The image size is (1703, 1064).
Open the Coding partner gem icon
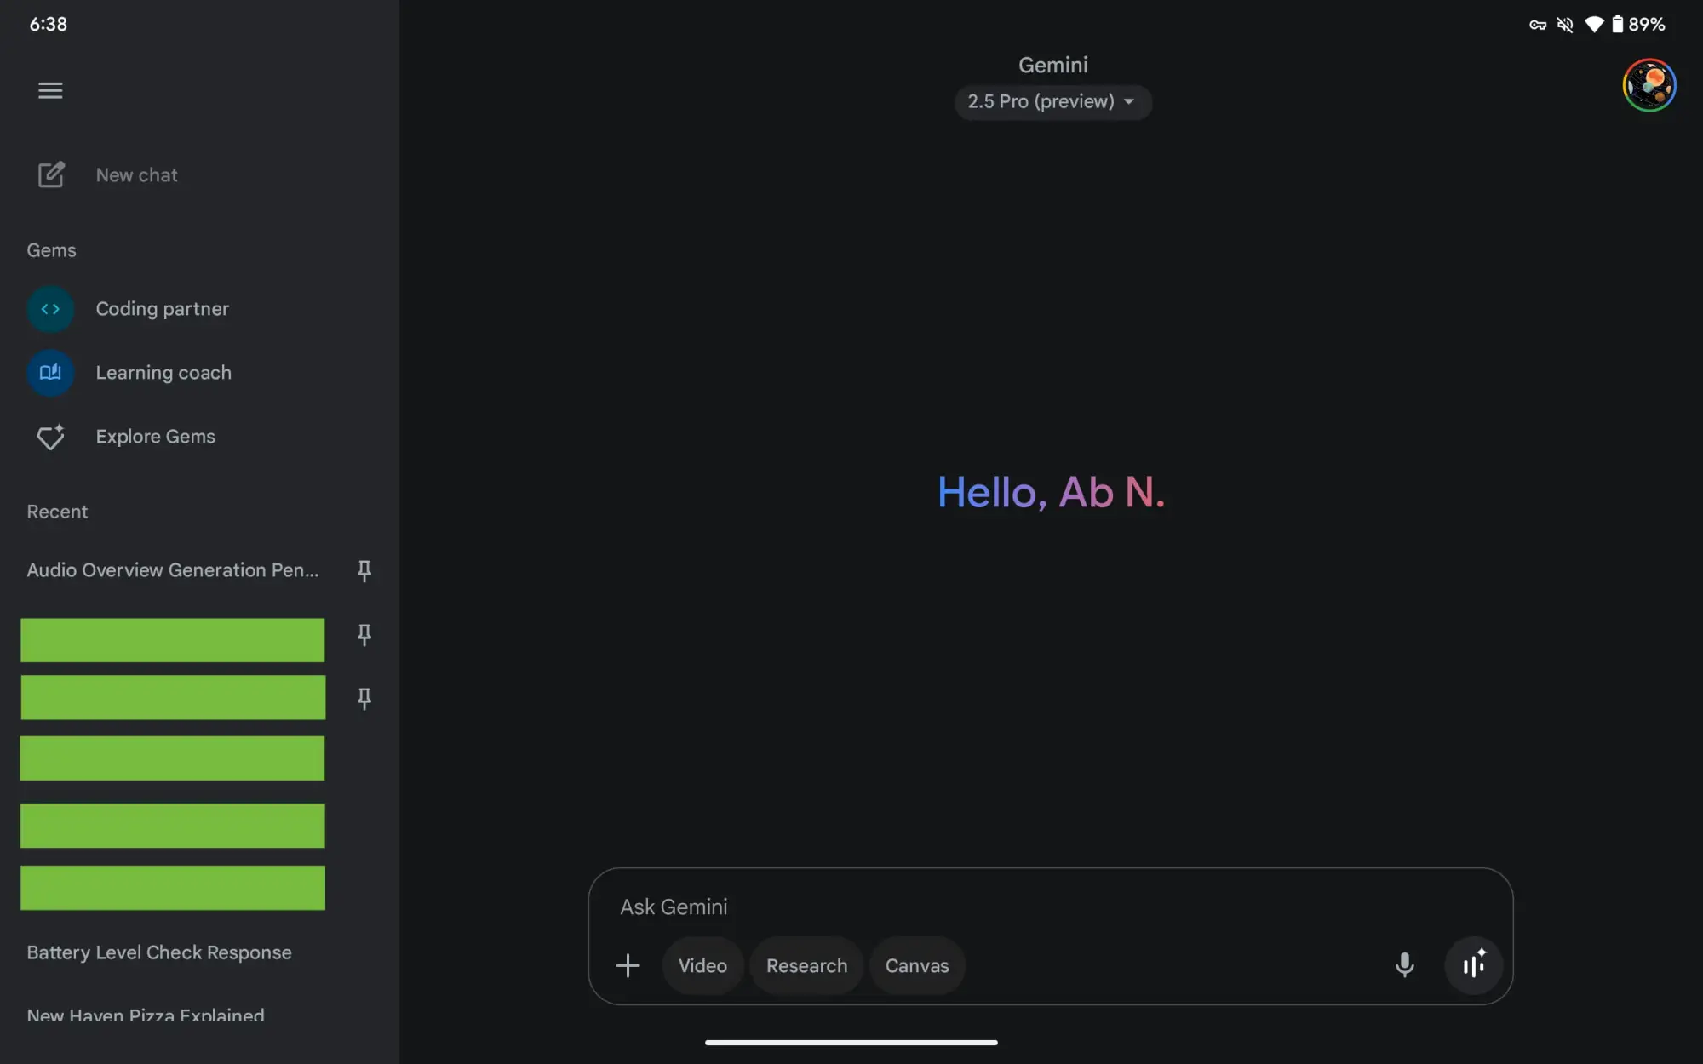click(x=50, y=309)
